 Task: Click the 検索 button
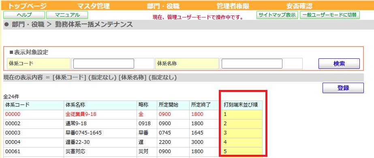click(339, 64)
